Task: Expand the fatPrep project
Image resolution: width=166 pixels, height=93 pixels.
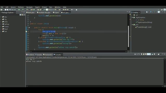Action: [x=1, y=24]
